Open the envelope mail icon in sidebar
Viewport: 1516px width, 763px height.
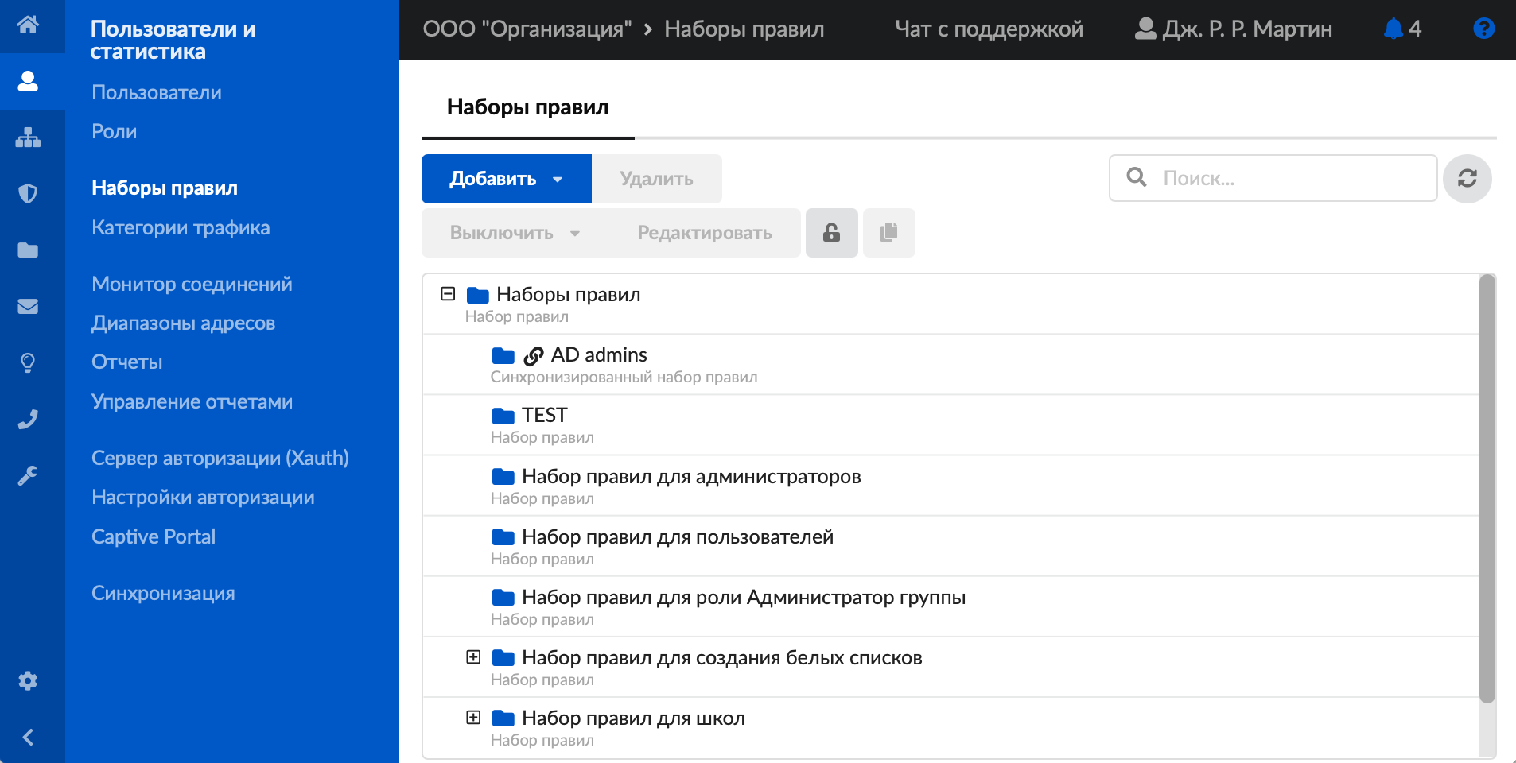coord(28,307)
